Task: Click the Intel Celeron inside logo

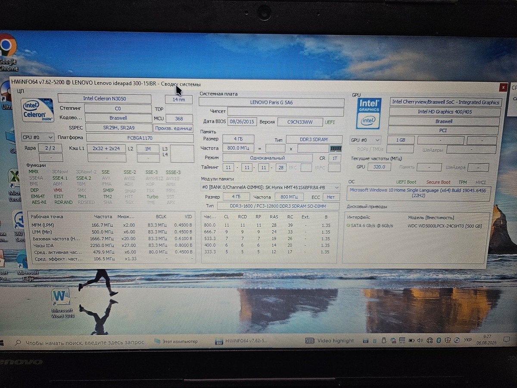Action: 38,110
